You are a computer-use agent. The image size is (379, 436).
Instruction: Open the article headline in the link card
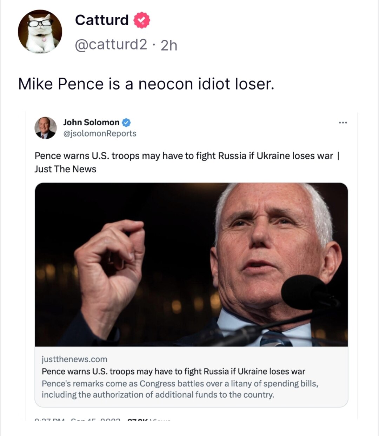pyautogui.click(x=173, y=371)
